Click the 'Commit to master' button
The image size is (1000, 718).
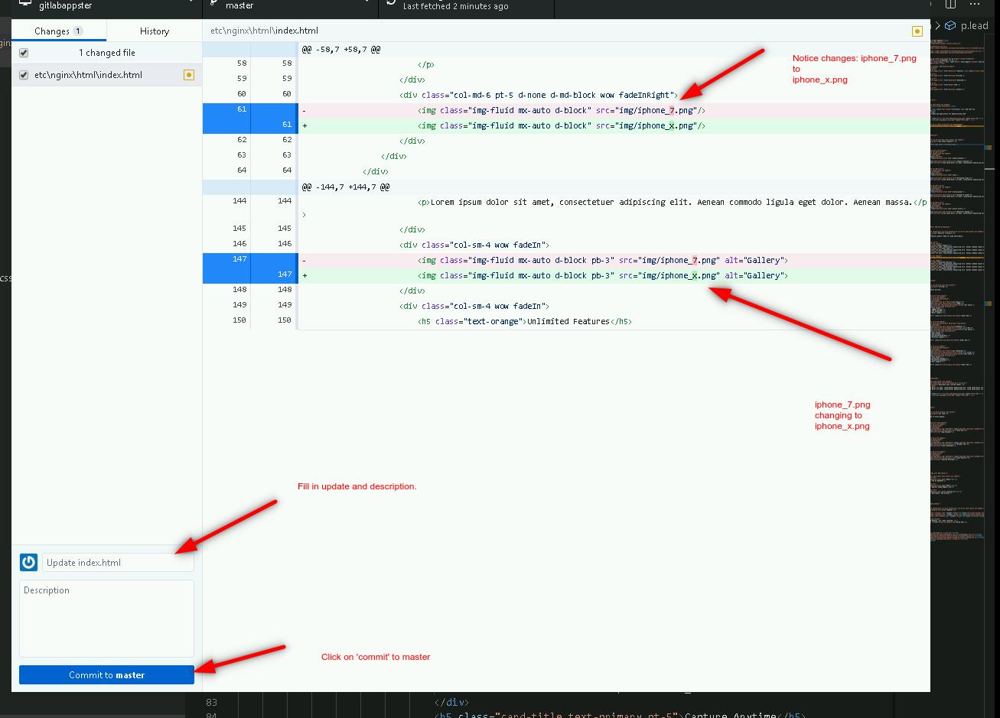click(x=106, y=675)
